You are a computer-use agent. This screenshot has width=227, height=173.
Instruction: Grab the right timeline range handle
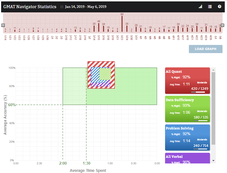(223, 25)
